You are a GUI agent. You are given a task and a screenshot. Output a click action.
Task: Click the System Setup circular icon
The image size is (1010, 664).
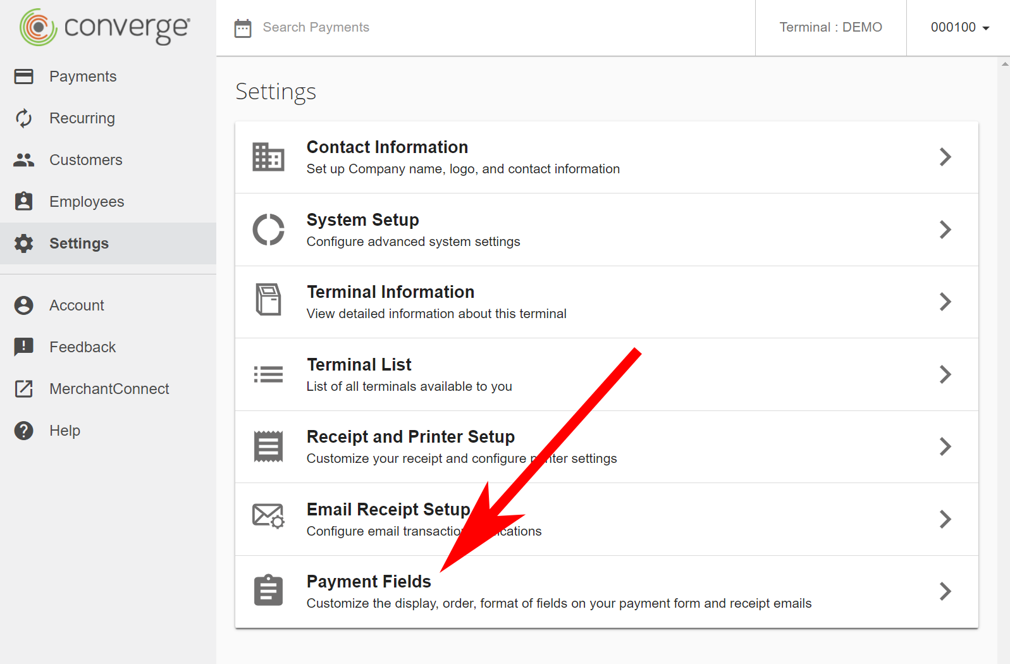click(268, 230)
